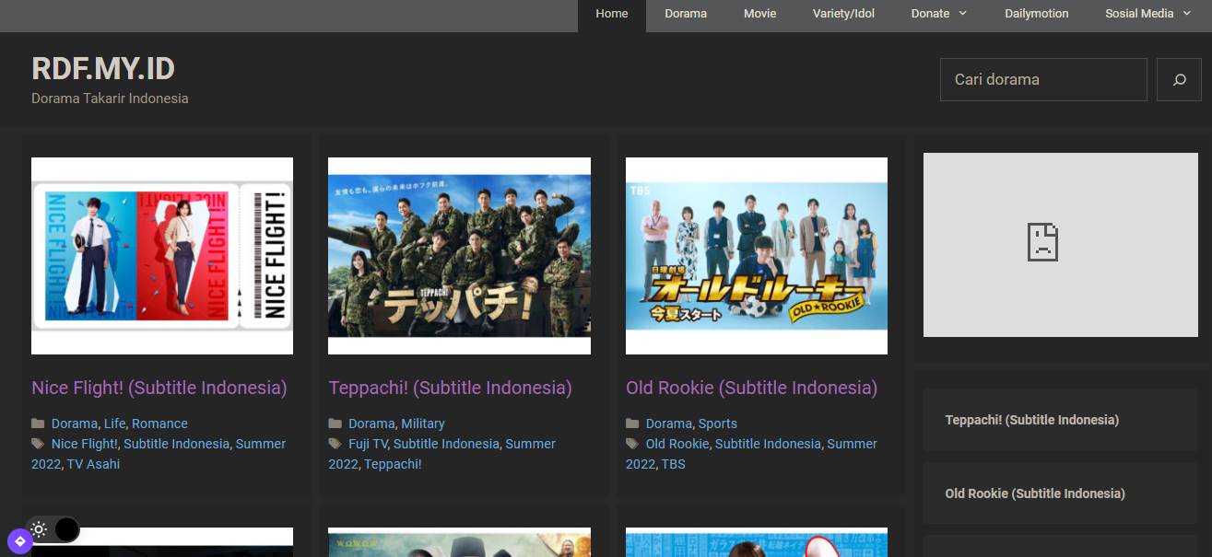Select the Military category link

click(x=422, y=424)
